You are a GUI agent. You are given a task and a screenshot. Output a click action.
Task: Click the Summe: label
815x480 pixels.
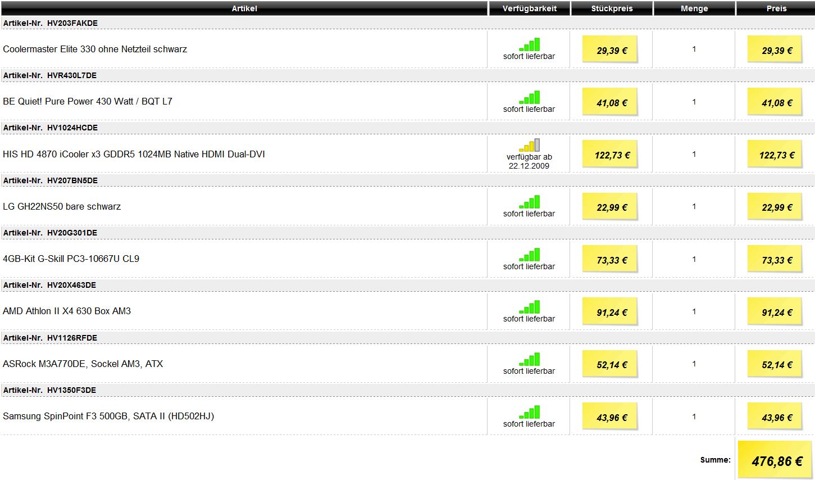[x=715, y=460]
